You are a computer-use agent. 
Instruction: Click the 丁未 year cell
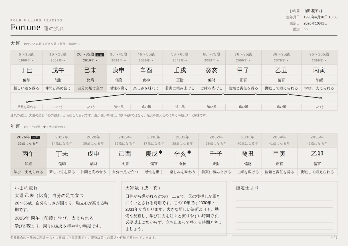pyautogui.click(x=62, y=154)
